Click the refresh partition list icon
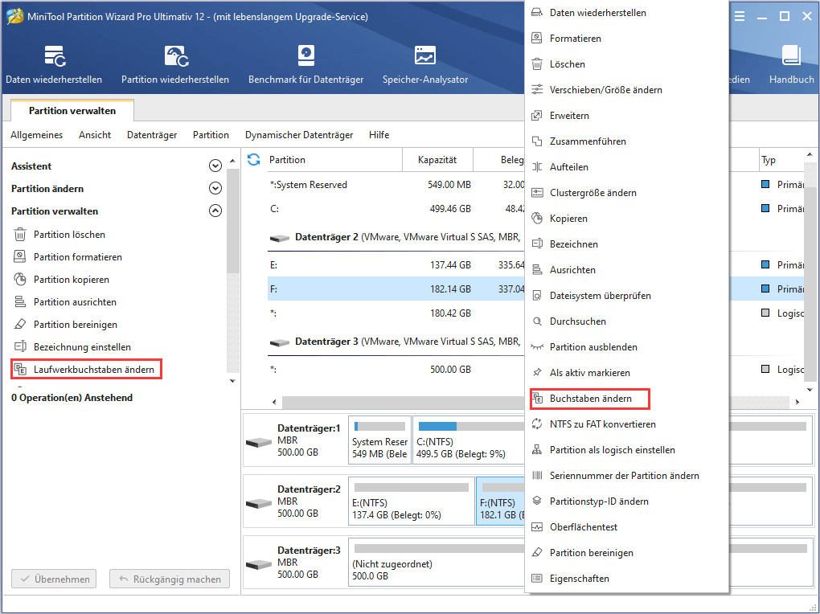 [x=253, y=159]
